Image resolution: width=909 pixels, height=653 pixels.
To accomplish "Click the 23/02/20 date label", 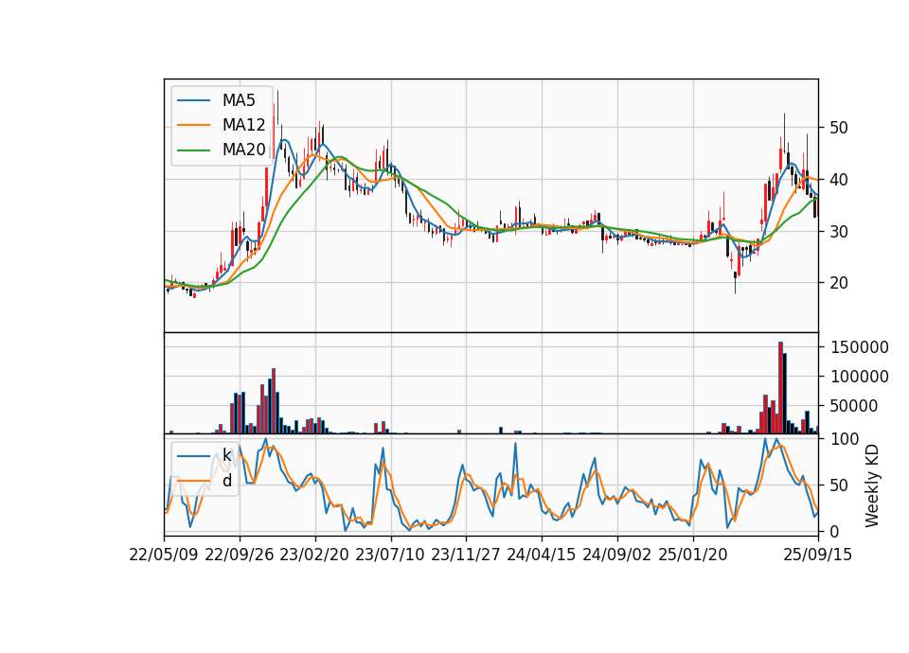I will (314, 555).
